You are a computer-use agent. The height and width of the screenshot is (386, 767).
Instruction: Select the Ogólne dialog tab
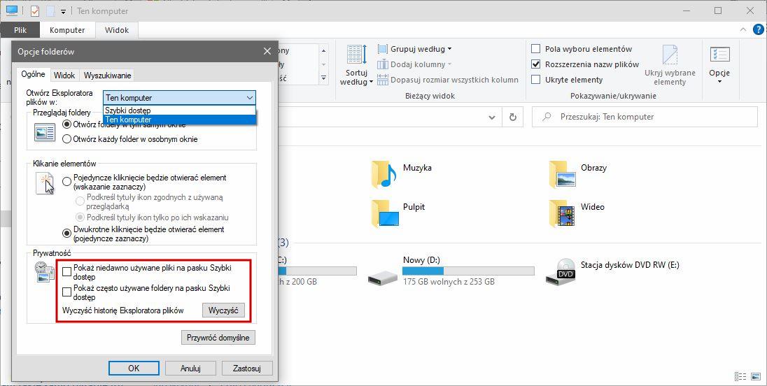(x=34, y=74)
